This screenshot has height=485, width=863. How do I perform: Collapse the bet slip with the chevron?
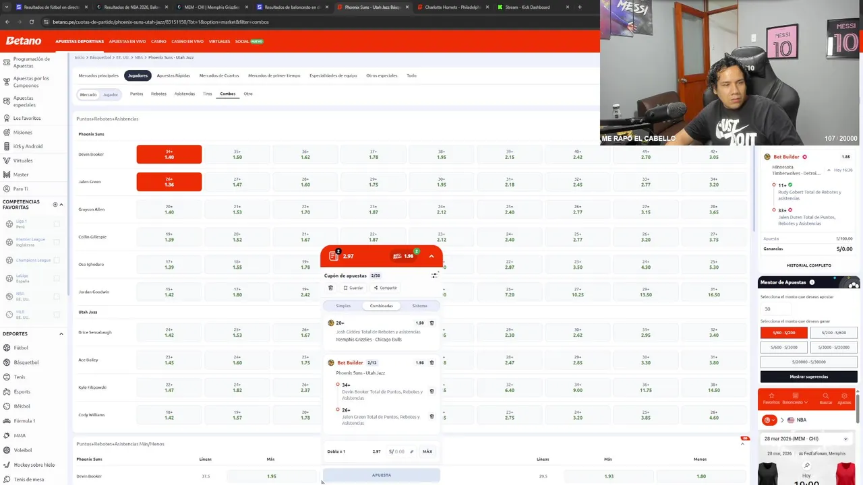(431, 256)
